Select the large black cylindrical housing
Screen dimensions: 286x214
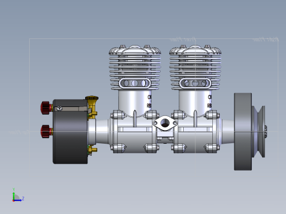[x=70, y=132]
